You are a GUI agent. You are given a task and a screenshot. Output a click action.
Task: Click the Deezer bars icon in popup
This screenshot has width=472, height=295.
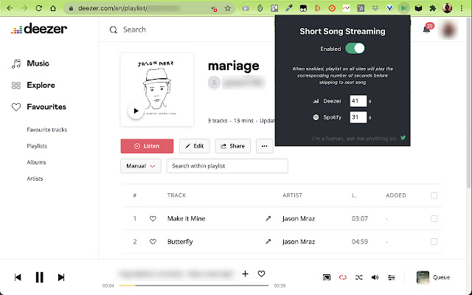point(316,101)
